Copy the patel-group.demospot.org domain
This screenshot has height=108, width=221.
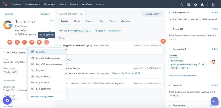tap(203, 64)
